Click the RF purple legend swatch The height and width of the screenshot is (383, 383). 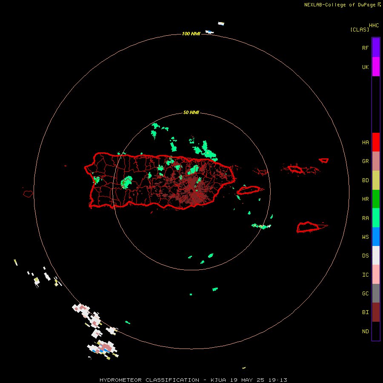coord(376,48)
